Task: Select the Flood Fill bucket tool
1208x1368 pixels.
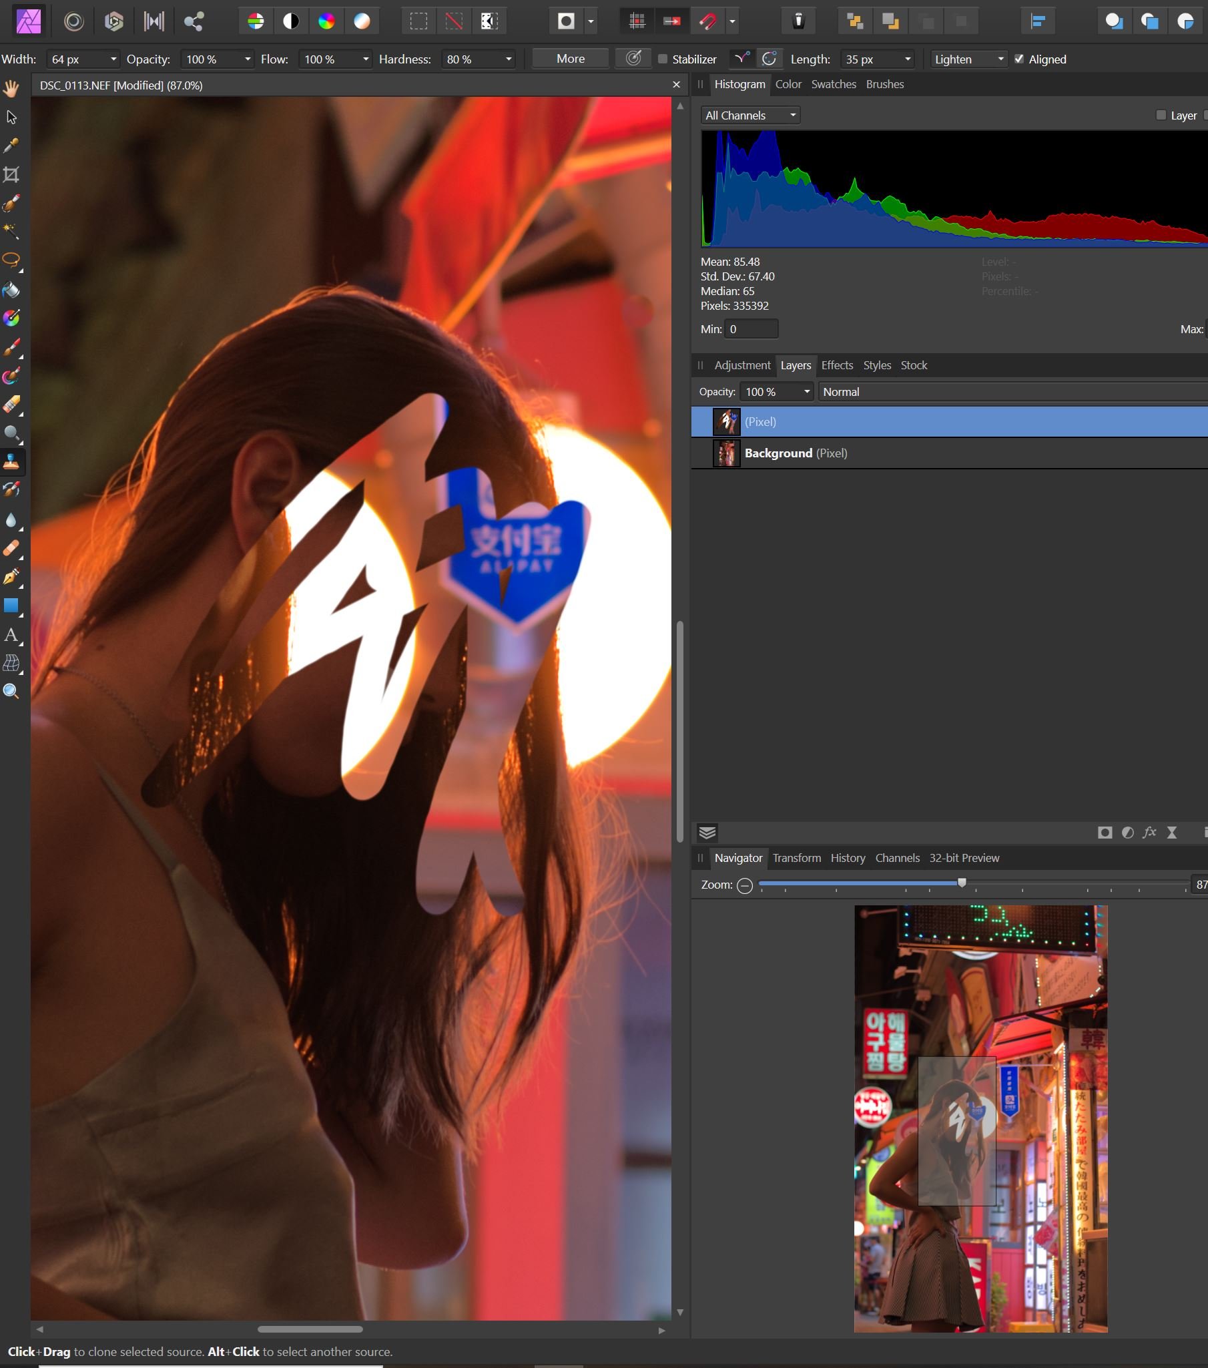Action: click(x=11, y=290)
